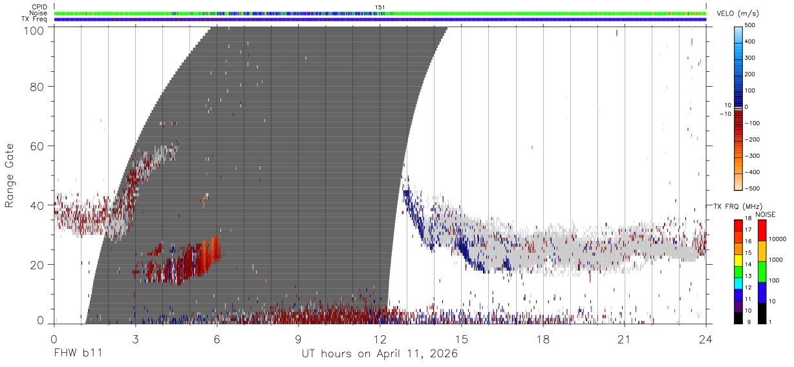Click the 15 hour tick label
Image resolution: width=794 pixels, height=367 pixels.
pyautogui.click(x=462, y=339)
